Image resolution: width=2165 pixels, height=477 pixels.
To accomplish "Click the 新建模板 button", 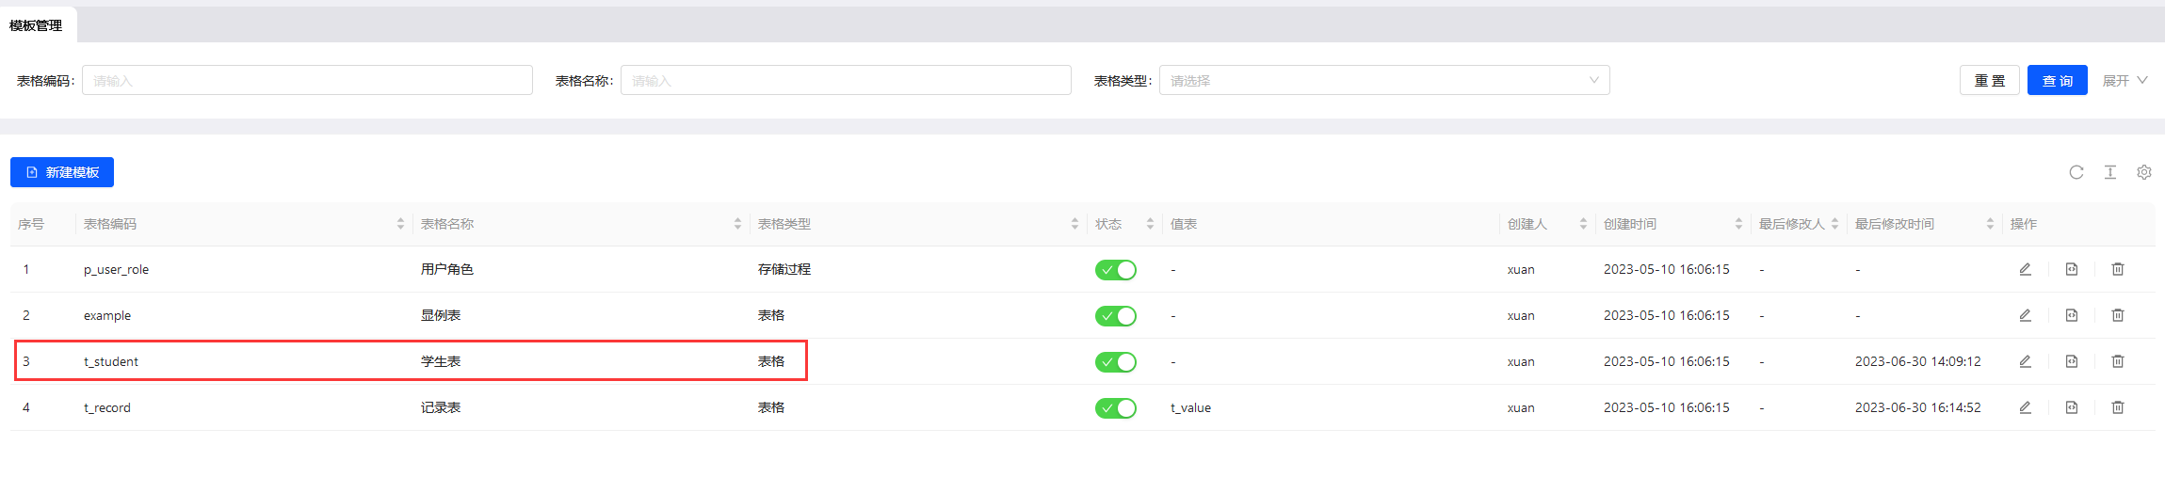I will tap(62, 172).
